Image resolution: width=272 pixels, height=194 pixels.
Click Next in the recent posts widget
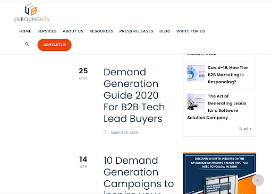coord(245,129)
